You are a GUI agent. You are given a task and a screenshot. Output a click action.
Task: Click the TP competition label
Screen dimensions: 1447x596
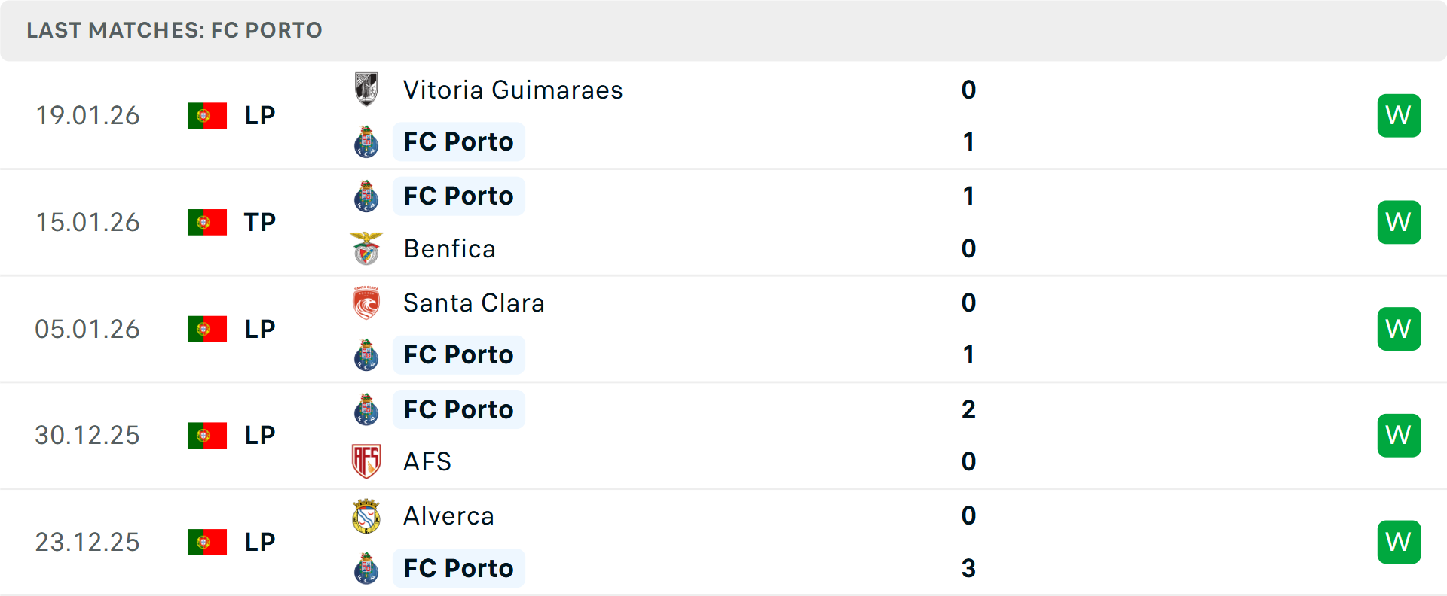pos(260,222)
